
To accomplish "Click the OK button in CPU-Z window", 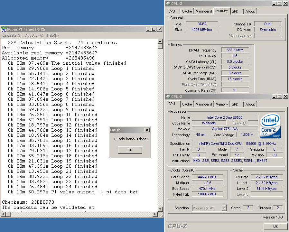I will click(275, 226).
